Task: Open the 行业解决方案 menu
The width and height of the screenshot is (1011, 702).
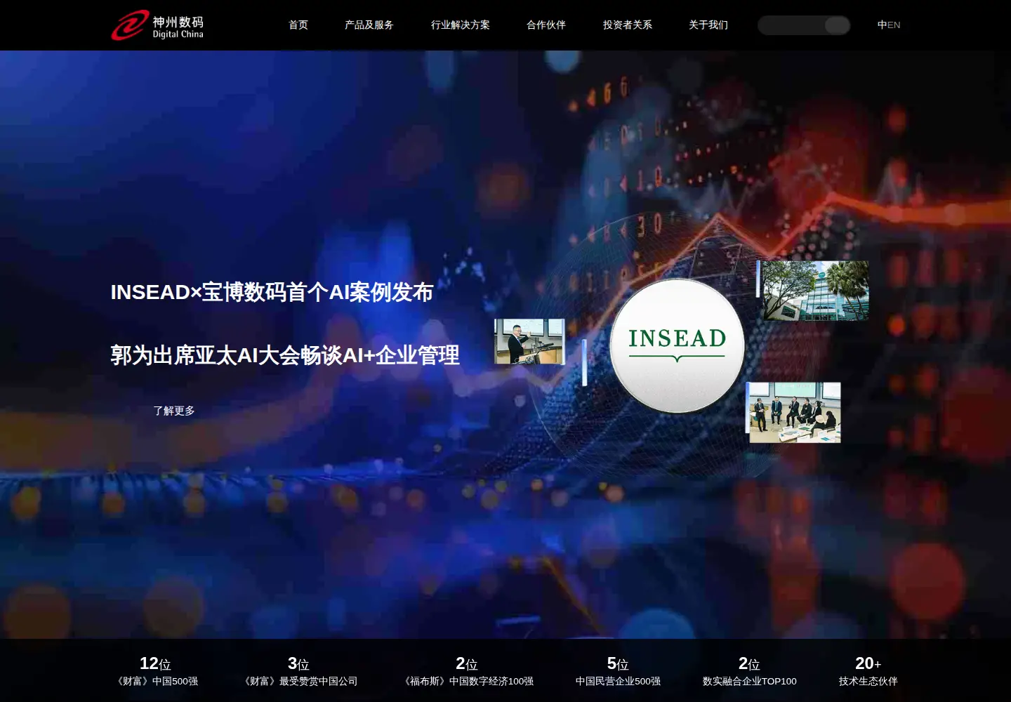Action: click(x=461, y=25)
